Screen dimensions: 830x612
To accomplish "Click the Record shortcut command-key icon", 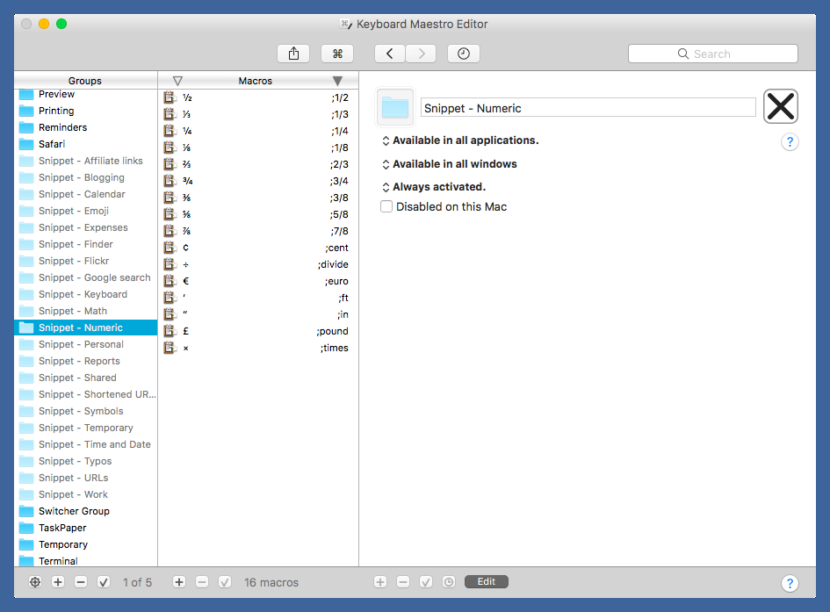I will pos(337,54).
